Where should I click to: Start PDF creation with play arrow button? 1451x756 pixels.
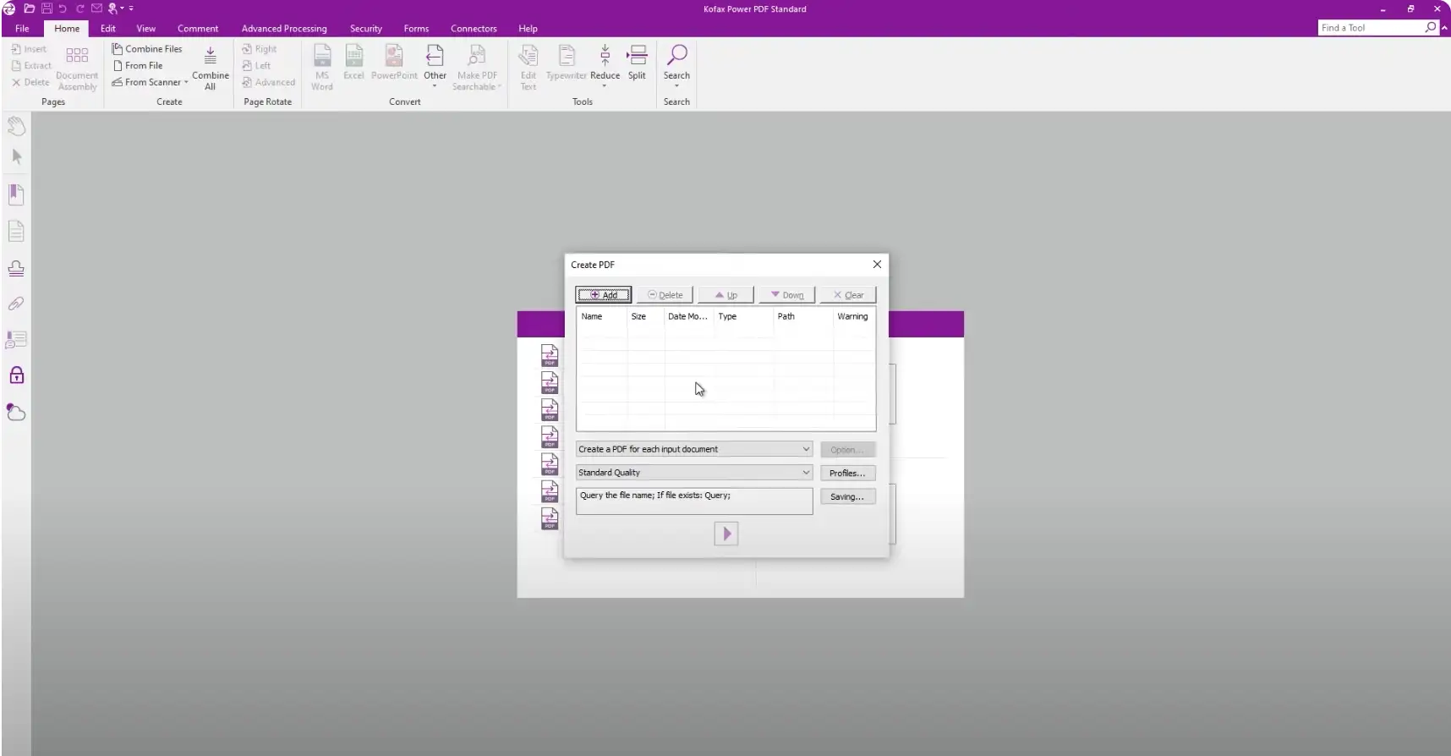click(x=725, y=534)
